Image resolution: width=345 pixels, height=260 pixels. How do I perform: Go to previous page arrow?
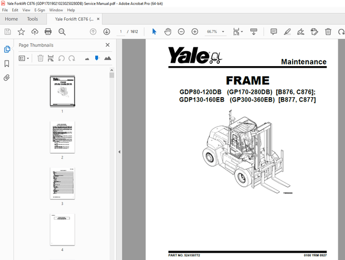(93, 32)
